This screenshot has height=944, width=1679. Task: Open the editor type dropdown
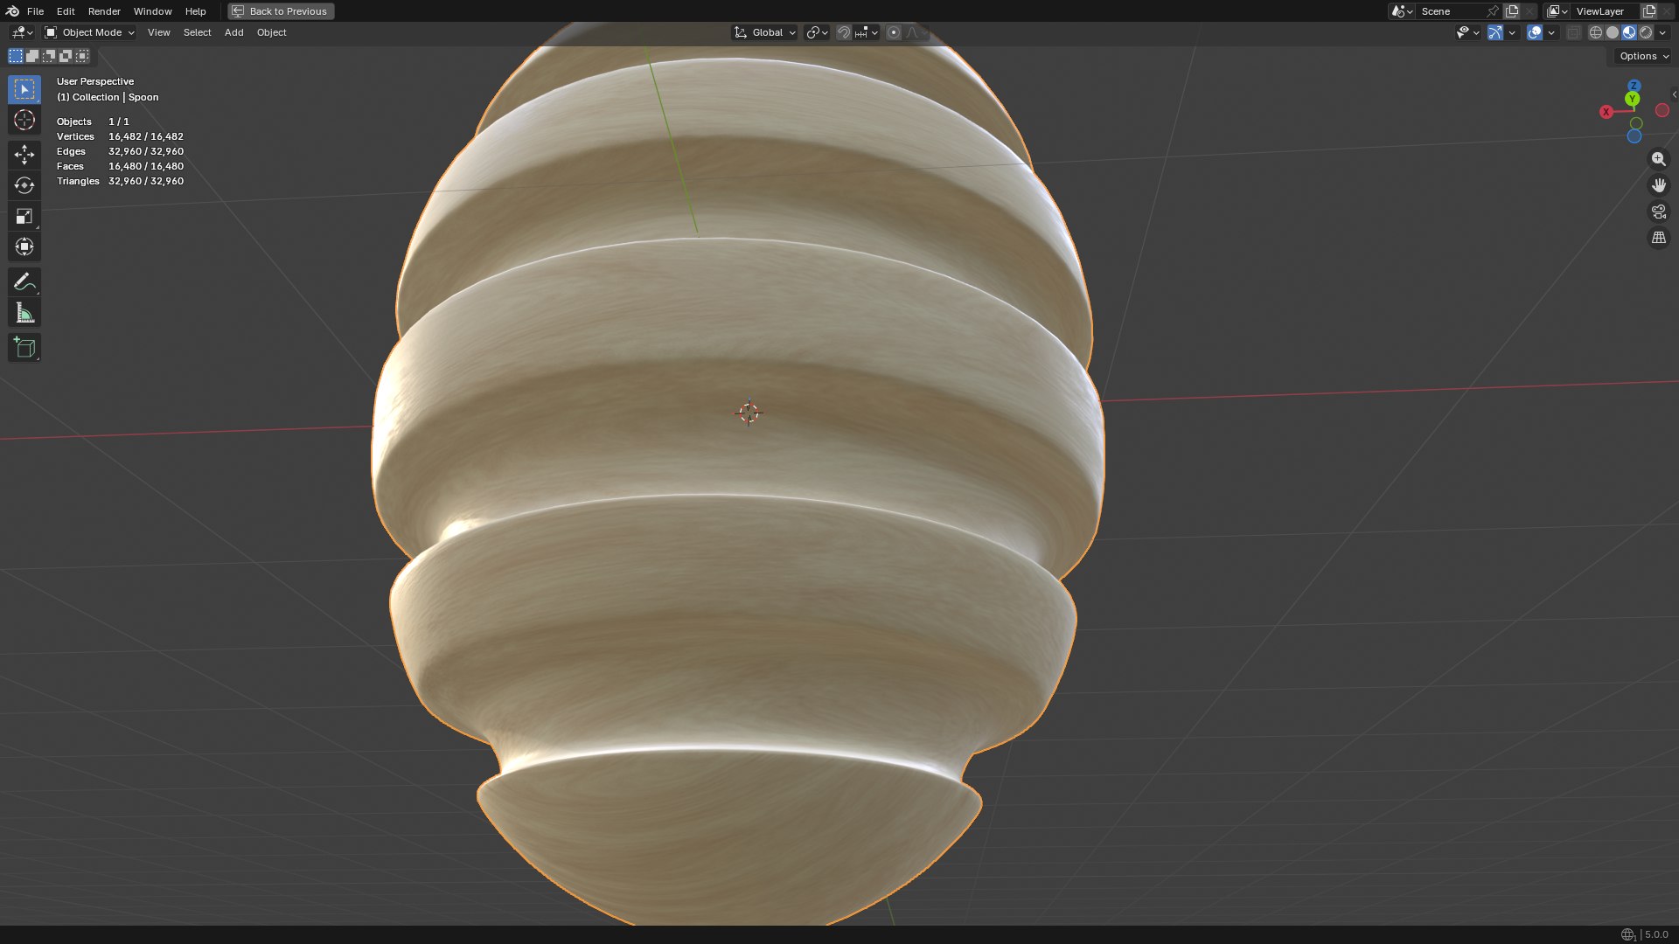pyautogui.click(x=22, y=32)
